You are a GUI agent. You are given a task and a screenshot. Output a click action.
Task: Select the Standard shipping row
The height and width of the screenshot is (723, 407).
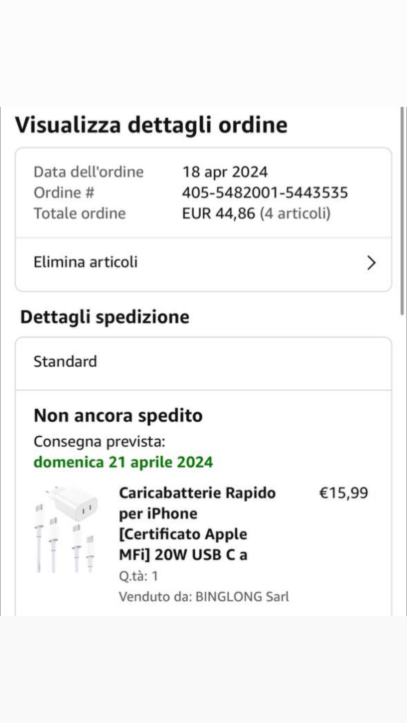tap(65, 362)
